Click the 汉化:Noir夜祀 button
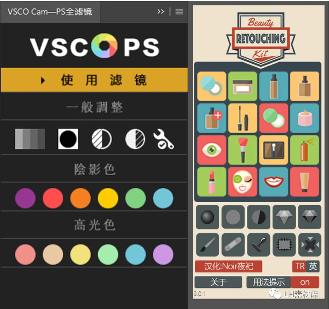This screenshot has height=309, width=329. 228,266
